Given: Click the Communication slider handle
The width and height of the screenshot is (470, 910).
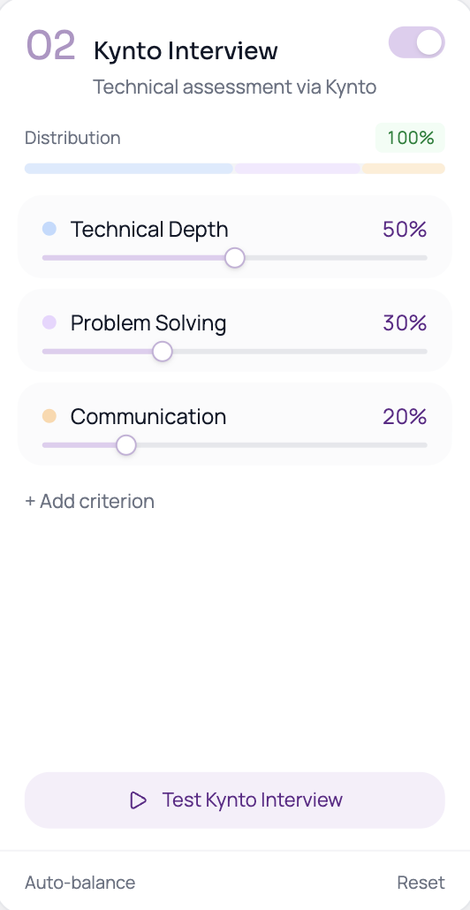Looking at the screenshot, I should [126, 445].
